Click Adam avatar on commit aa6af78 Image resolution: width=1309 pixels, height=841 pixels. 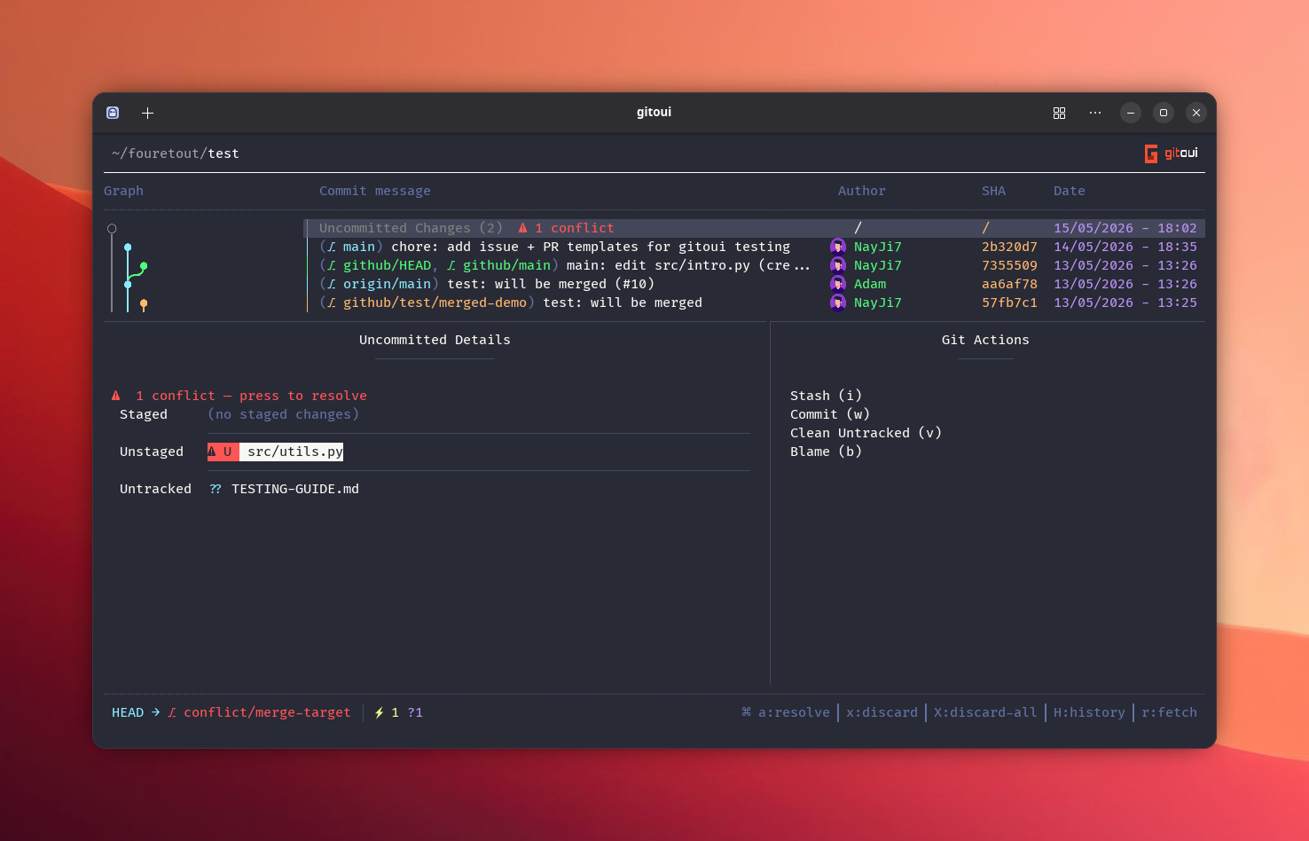click(x=837, y=284)
